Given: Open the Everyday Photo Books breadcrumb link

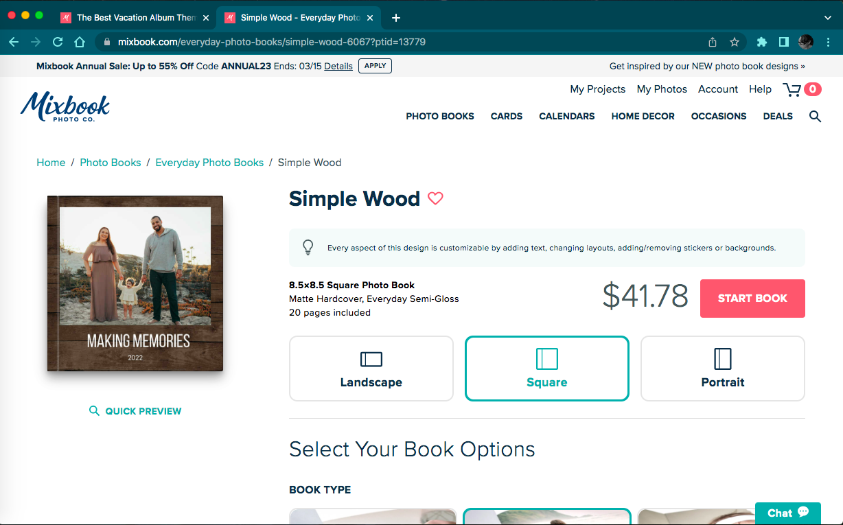Looking at the screenshot, I should coord(209,162).
